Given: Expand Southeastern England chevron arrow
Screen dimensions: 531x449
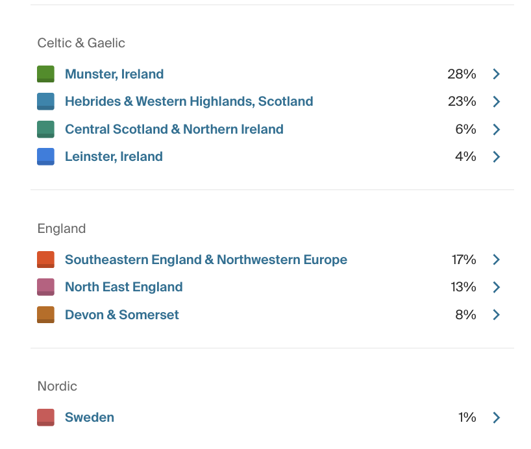Looking at the screenshot, I should click(496, 260).
